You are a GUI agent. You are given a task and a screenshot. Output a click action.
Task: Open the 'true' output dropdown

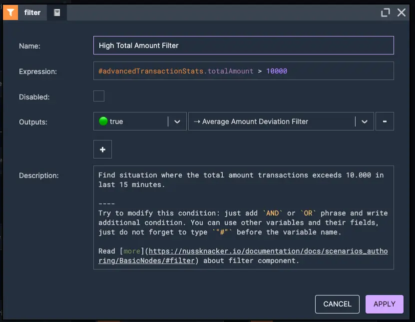tap(140, 121)
